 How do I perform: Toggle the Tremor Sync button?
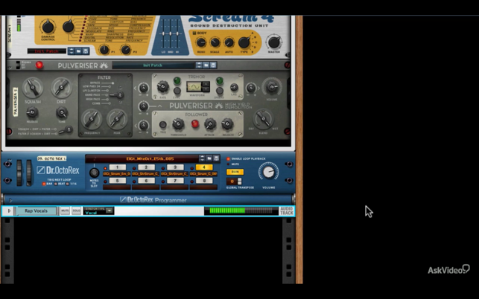177,91
